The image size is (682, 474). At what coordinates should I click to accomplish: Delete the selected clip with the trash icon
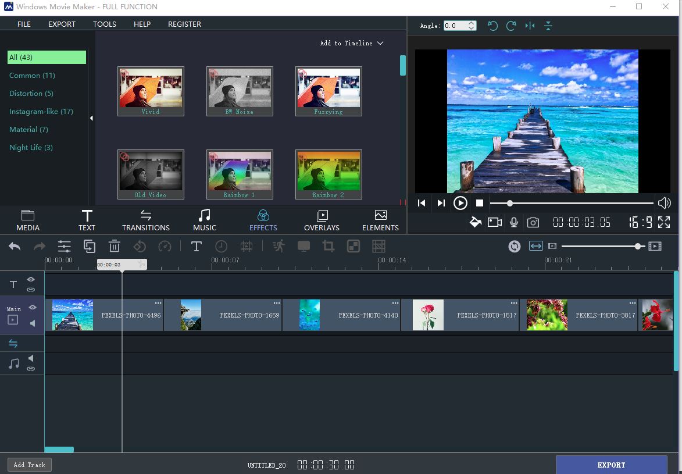(x=114, y=246)
